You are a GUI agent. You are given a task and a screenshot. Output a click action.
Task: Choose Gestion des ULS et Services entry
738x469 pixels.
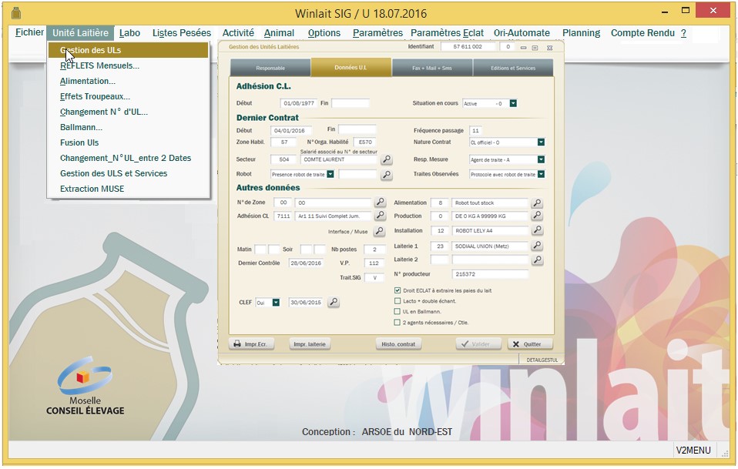[113, 173]
